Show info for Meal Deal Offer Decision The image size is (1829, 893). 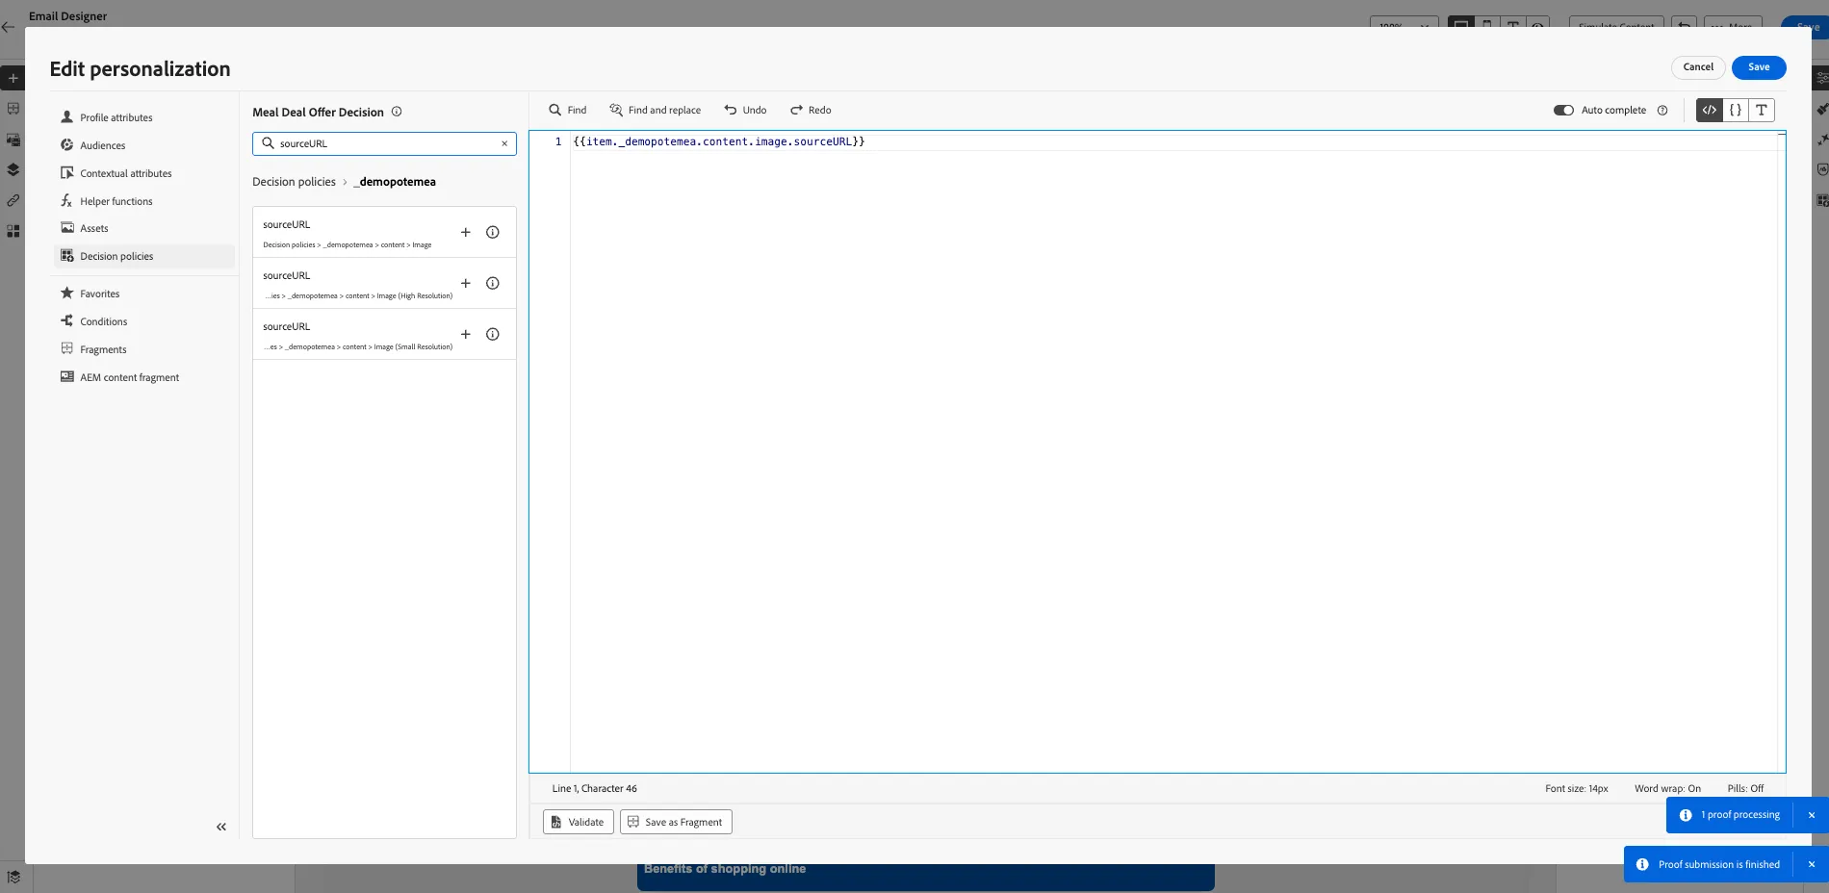tap(397, 112)
